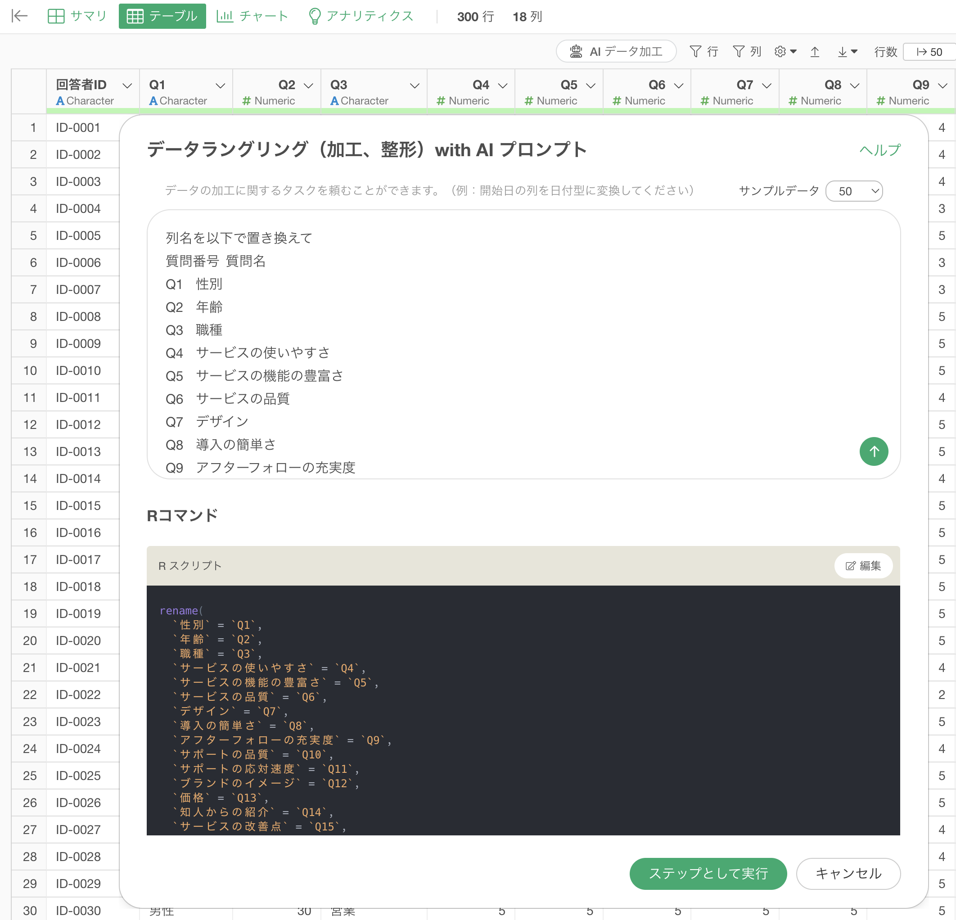Expand the Q2 column menu chevron
Screen dimensions: 956x920
click(x=308, y=86)
